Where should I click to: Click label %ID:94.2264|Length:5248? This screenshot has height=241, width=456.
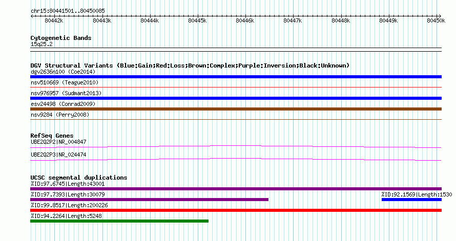(x=66, y=216)
